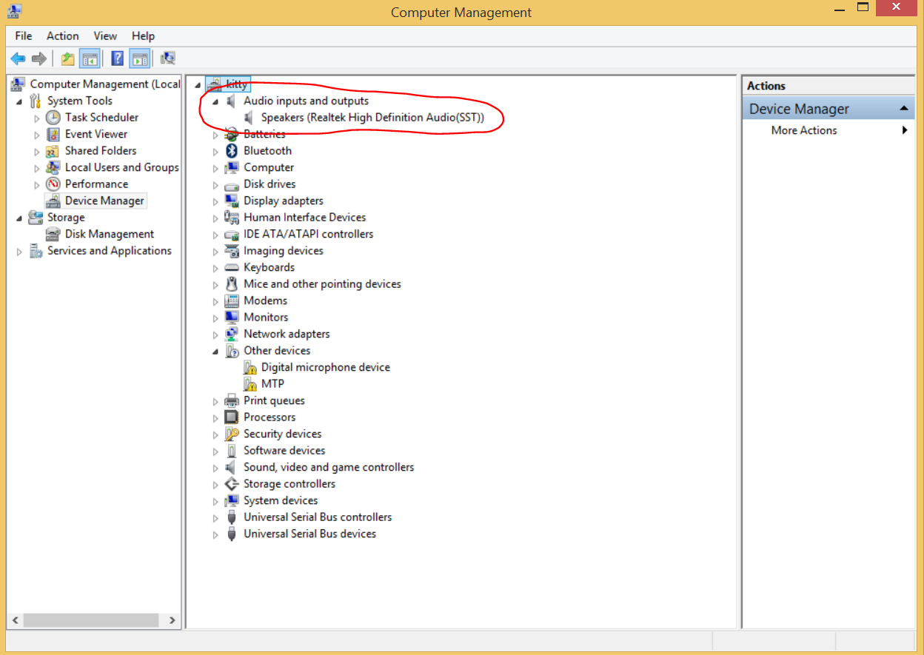Toggle the Show/Hide Action Pane toolbar button
Screen dimensions: 924x655
point(139,58)
